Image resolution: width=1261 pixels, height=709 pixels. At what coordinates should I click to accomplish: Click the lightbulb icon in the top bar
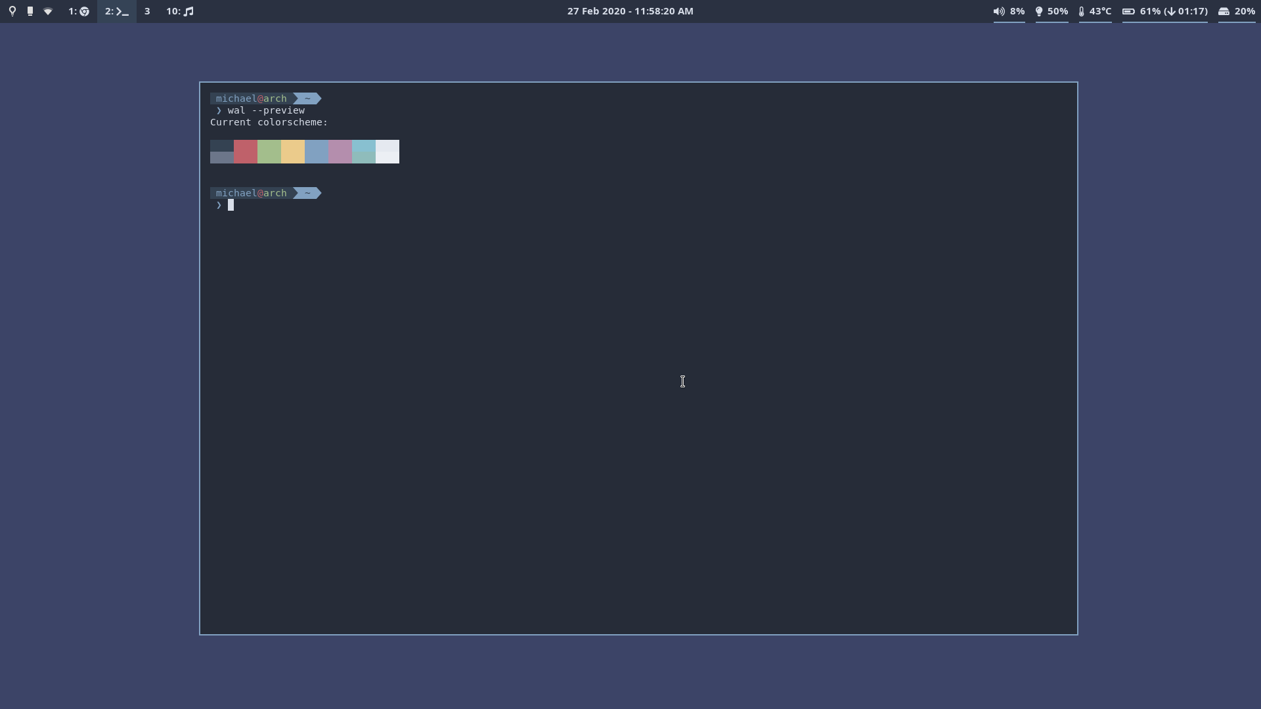point(12,11)
